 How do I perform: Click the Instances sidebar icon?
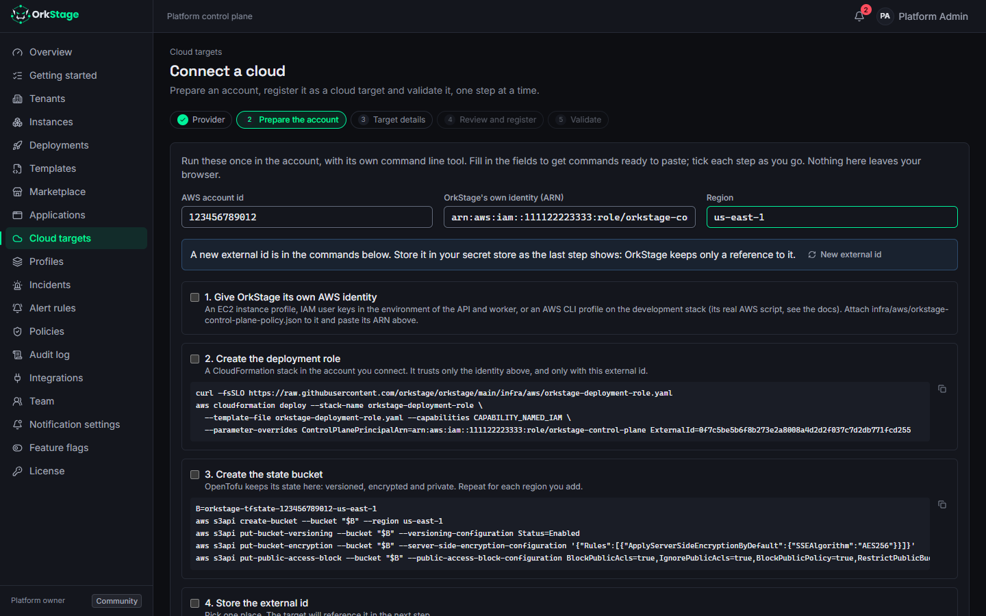click(x=18, y=122)
